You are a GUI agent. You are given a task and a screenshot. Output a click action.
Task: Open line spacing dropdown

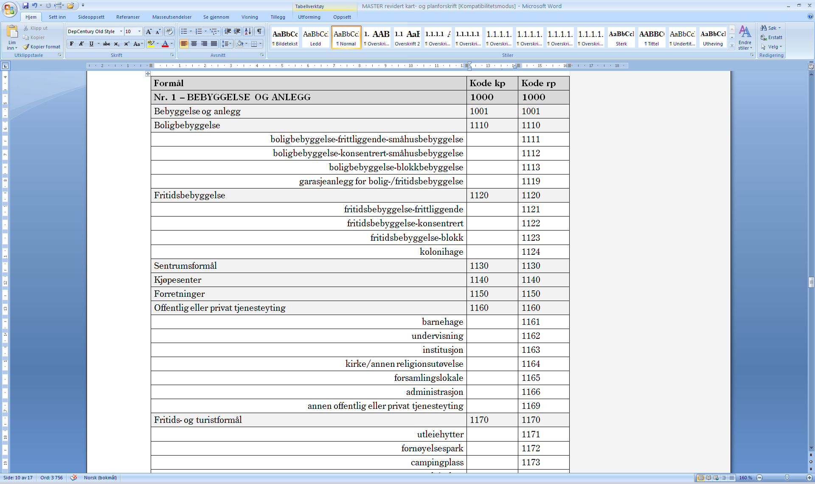227,44
